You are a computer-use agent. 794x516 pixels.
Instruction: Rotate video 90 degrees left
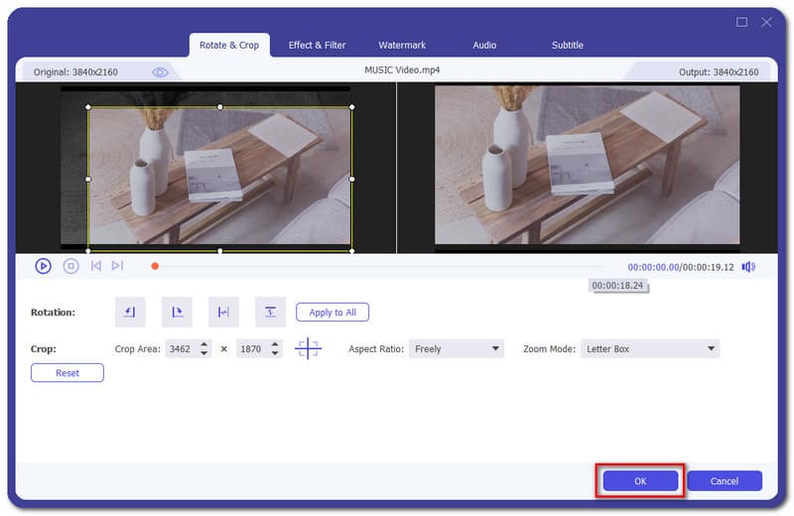(x=130, y=312)
